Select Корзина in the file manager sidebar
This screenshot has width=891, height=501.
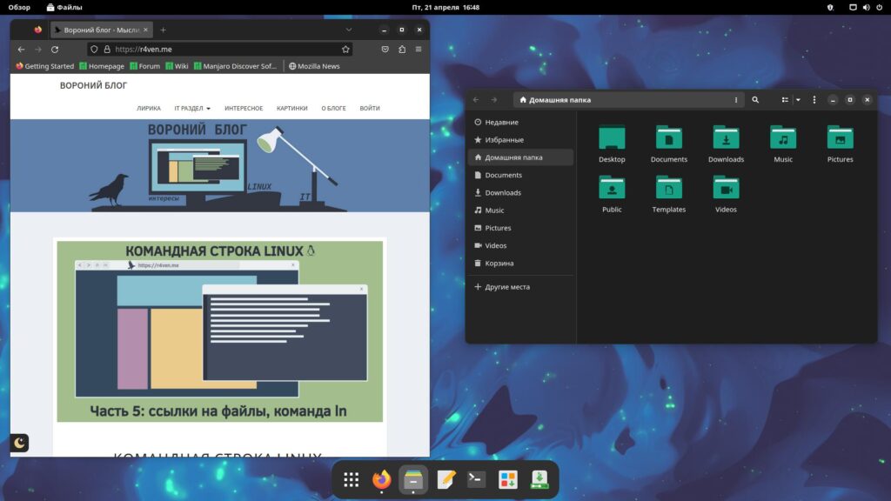click(x=499, y=263)
